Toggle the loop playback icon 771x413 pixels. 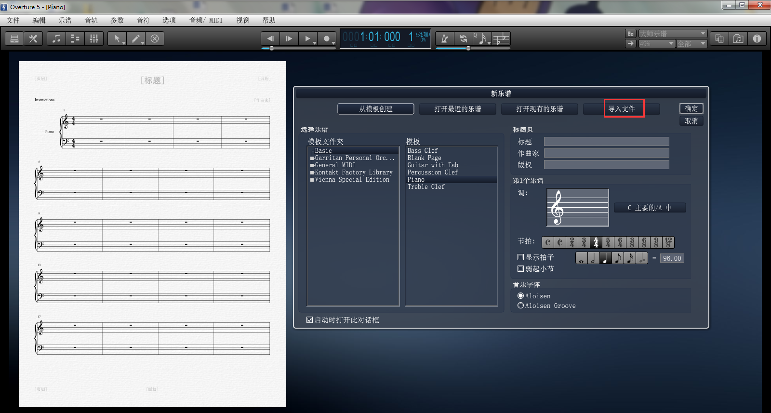[464, 39]
